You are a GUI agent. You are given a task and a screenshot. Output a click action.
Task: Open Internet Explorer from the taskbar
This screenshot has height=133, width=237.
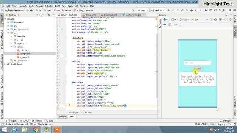pos(14,130)
